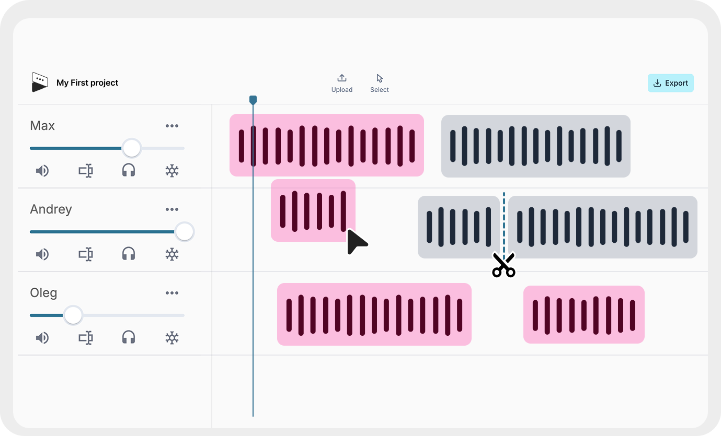Mute the Max track speaker icon
The width and height of the screenshot is (721, 436).
[x=42, y=171]
